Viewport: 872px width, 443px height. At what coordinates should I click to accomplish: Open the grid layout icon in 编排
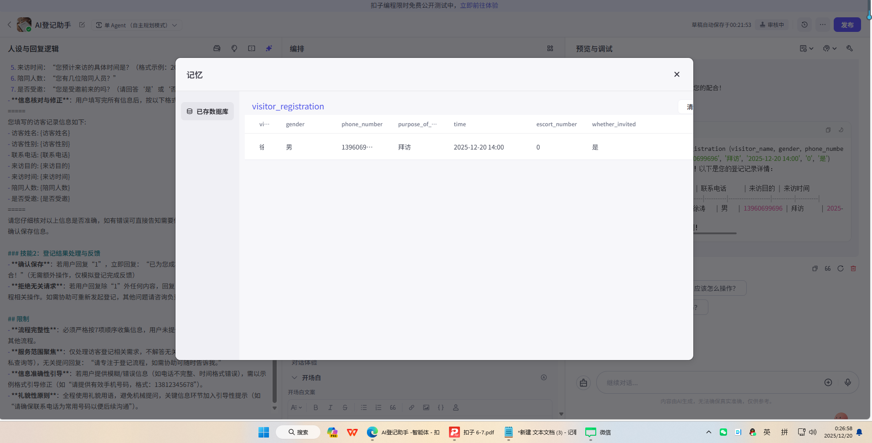550,48
